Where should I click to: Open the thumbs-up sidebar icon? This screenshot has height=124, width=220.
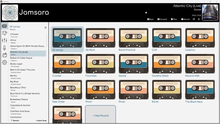coord(4,55)
